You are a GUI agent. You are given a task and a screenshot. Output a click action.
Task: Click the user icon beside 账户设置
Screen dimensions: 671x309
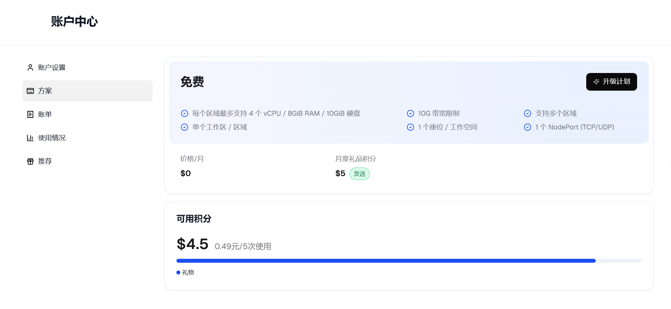[x=30, y=67]
